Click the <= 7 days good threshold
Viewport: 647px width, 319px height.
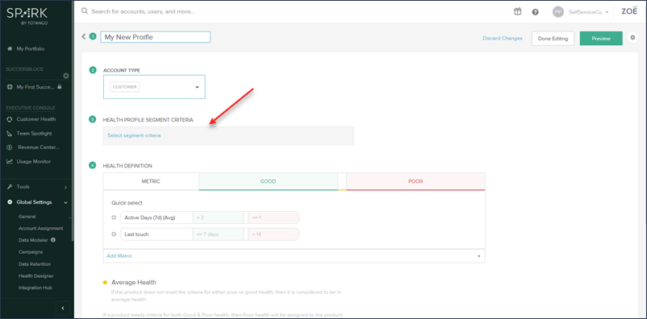tap(219, 234)
